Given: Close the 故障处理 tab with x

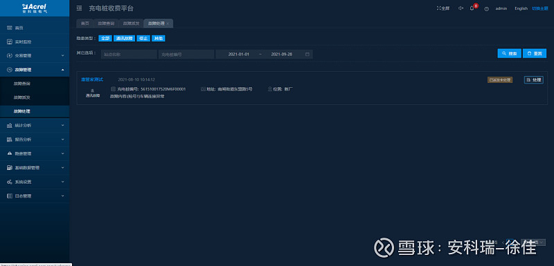Looking at the screenshot, I should coord(168,23).
